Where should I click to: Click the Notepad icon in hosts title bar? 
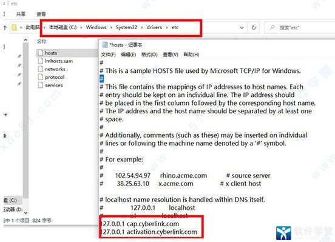coord(104,45)
